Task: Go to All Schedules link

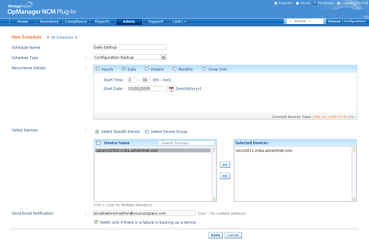Action: pyautogui.click(x=62, y=37)
